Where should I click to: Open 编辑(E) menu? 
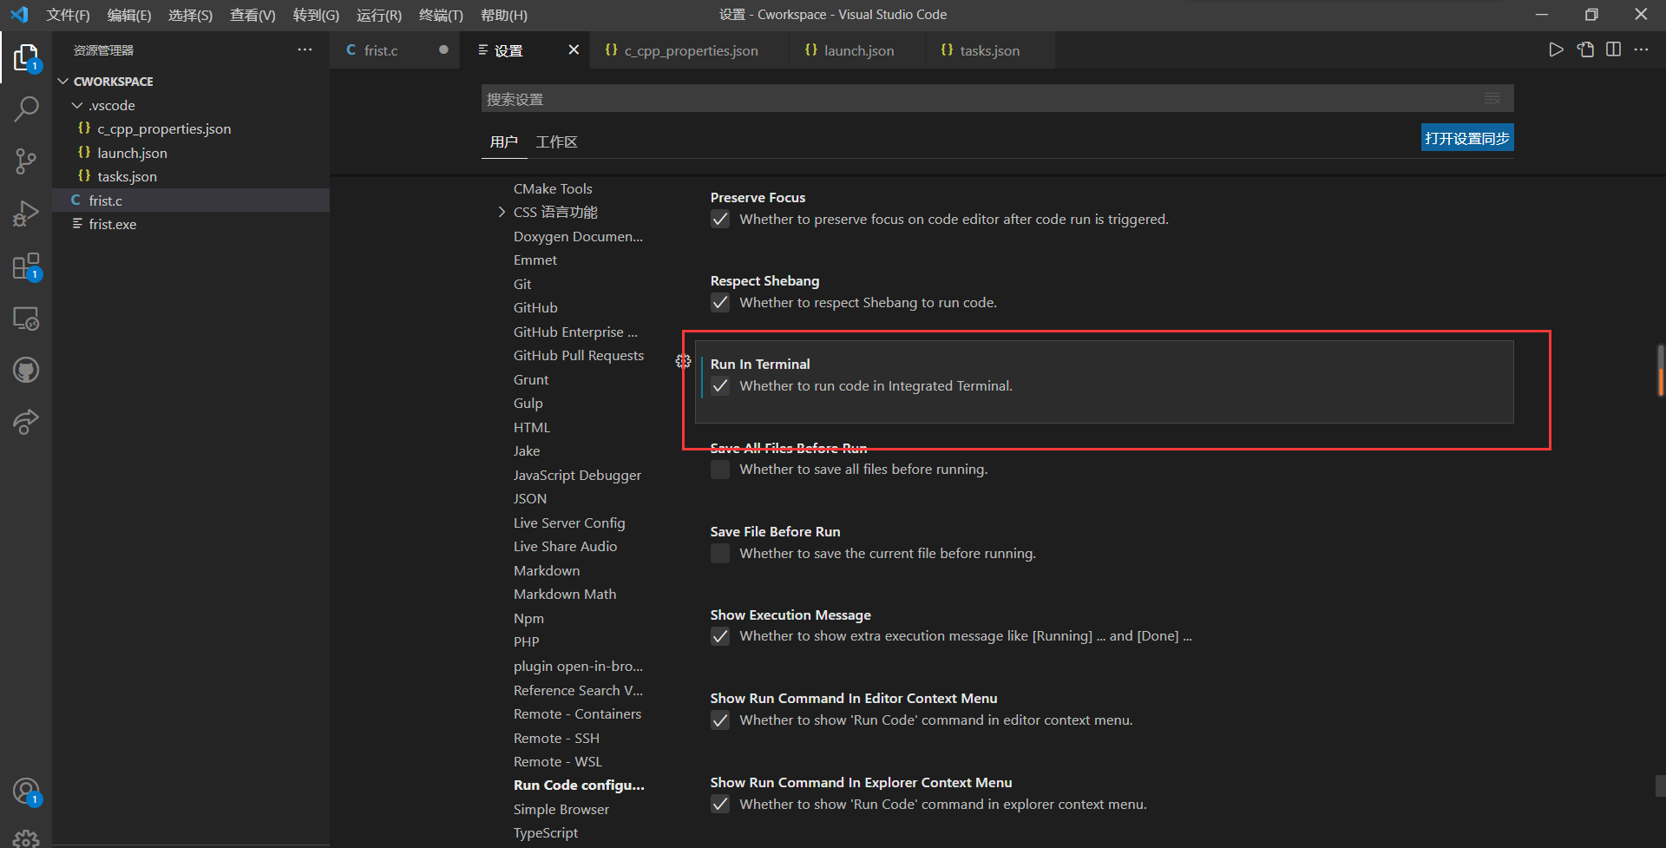pyautogui.click(x=129, y=15)
